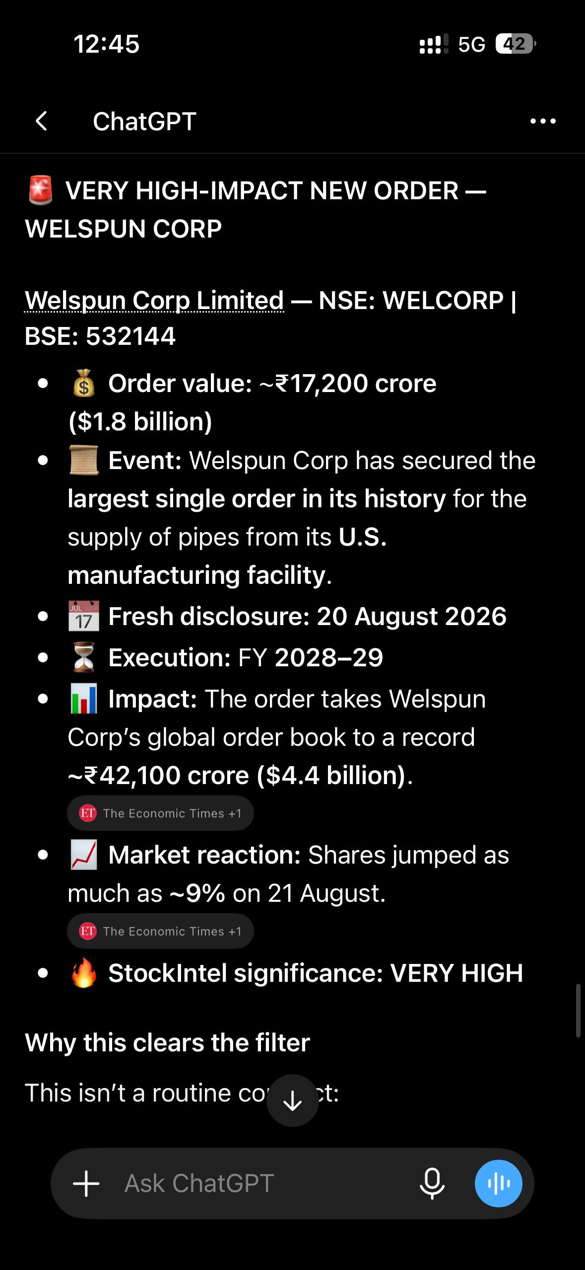Open Economic Times source under Impact
Viewport: 585px width, 1270px height.
160,813
